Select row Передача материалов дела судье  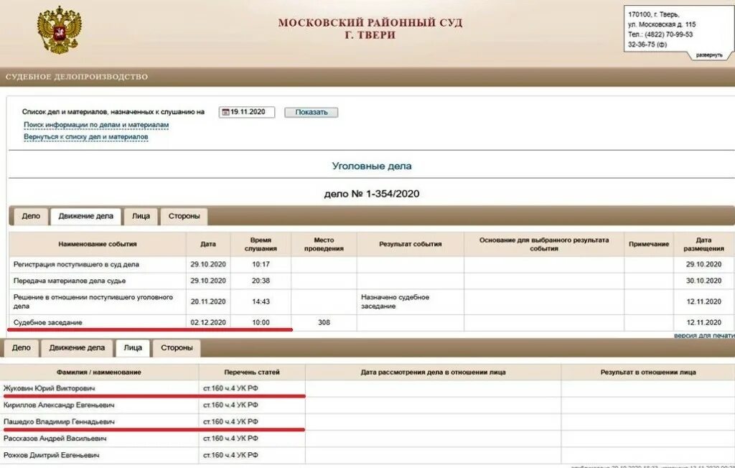[x=70, y=281]
